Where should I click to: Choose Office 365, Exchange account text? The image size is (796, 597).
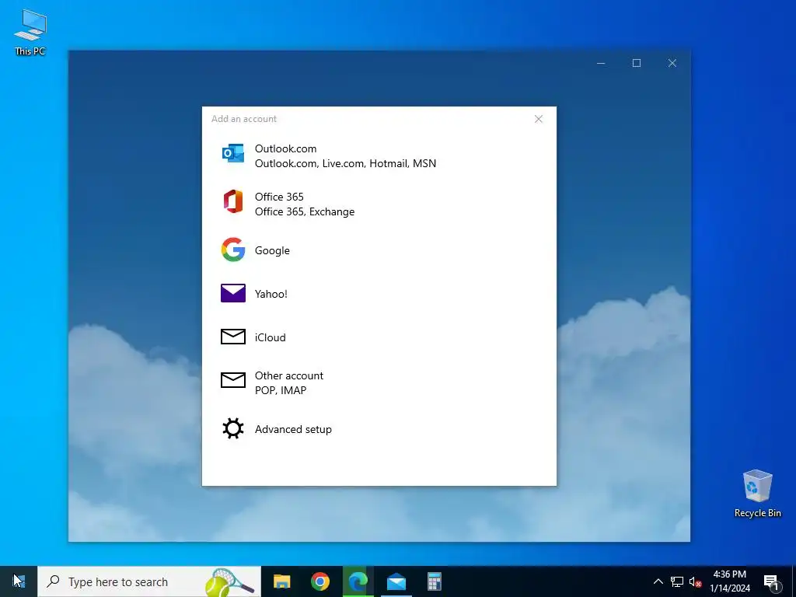coord(305,211)
